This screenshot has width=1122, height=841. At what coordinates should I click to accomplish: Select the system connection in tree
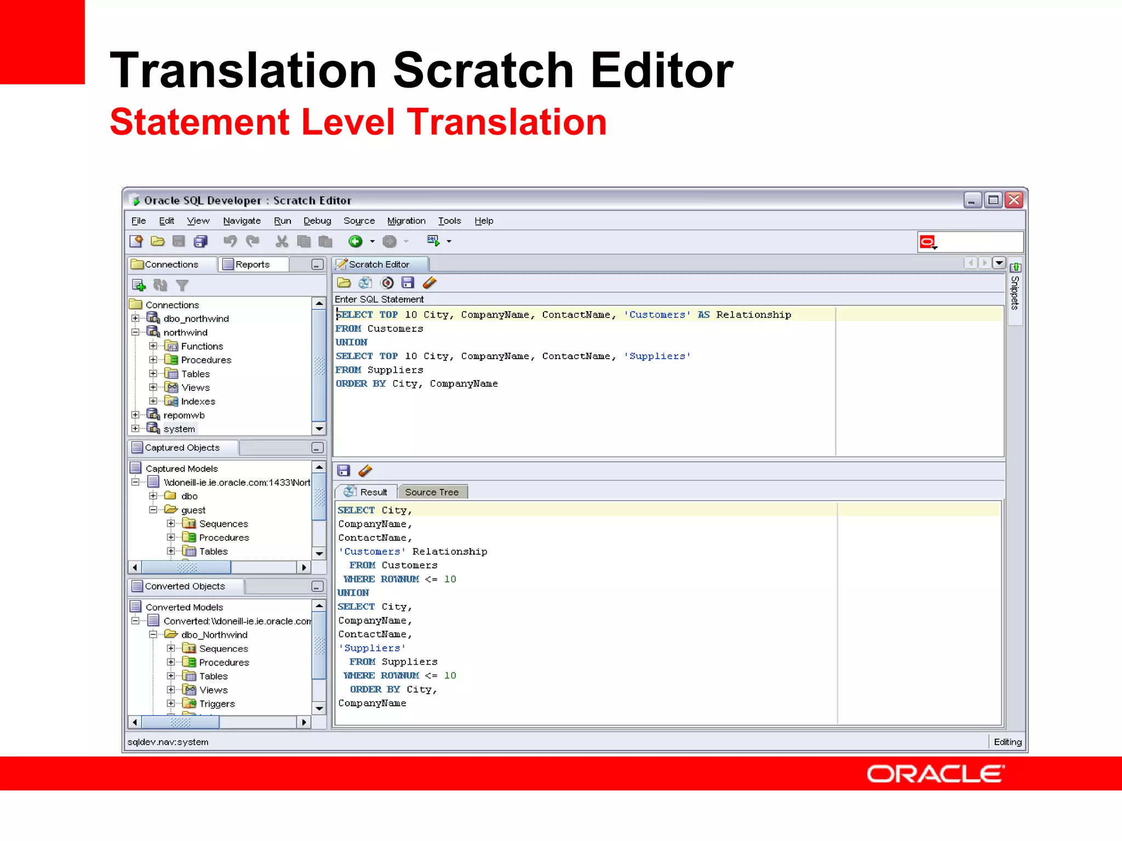pyautogui.click(x=179, y=429)
